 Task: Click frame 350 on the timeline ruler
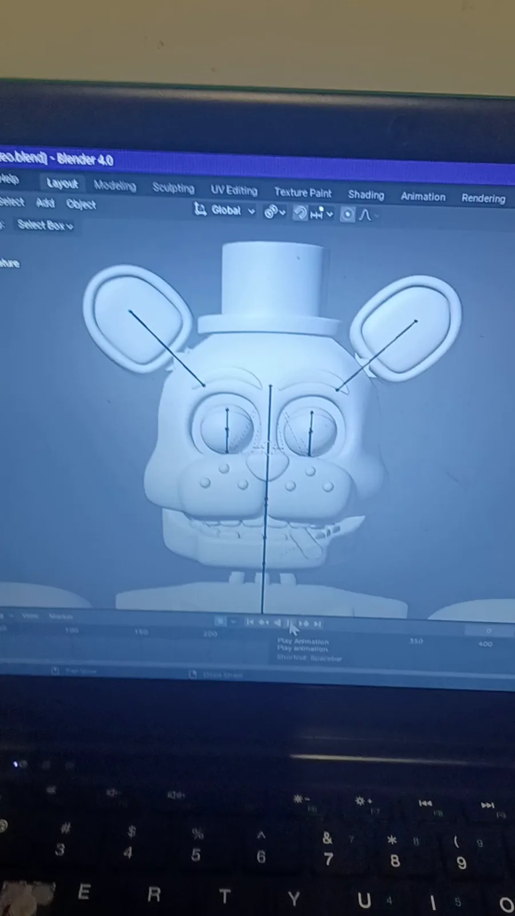416,641
